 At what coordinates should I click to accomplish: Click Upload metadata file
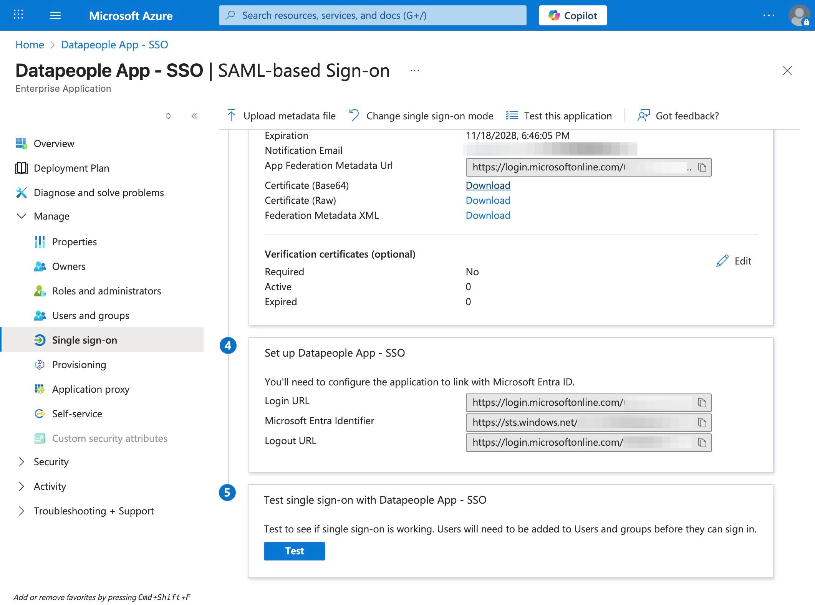[x=281, y=116]
